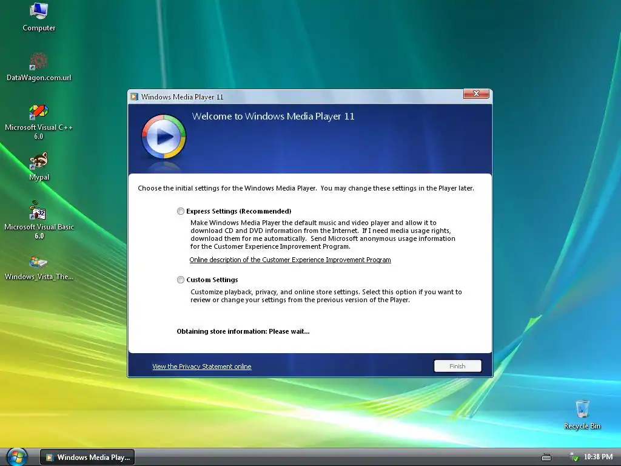Click the Windows Media Player logo in the banner
This screenshot has height=466, width=621.
[164, 137]
